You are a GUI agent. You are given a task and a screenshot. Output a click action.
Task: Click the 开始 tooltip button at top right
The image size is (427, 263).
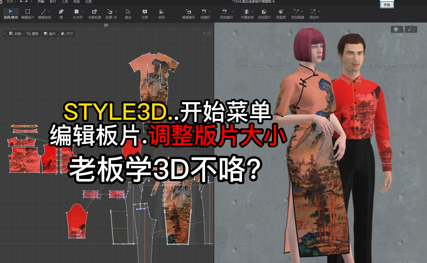387,5
